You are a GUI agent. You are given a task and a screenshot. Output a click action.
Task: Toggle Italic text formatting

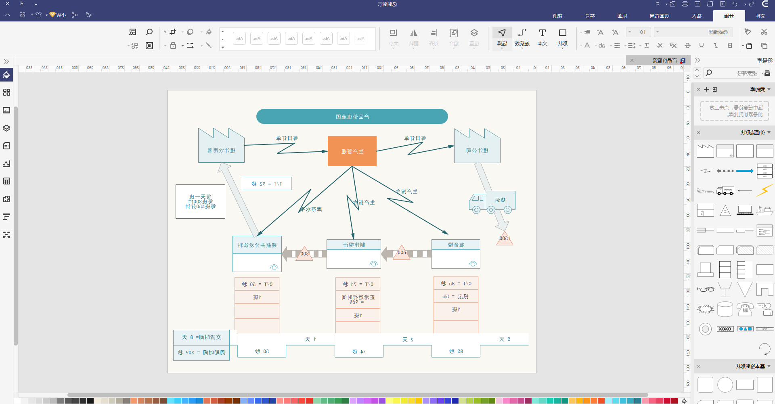pos(716,46)
